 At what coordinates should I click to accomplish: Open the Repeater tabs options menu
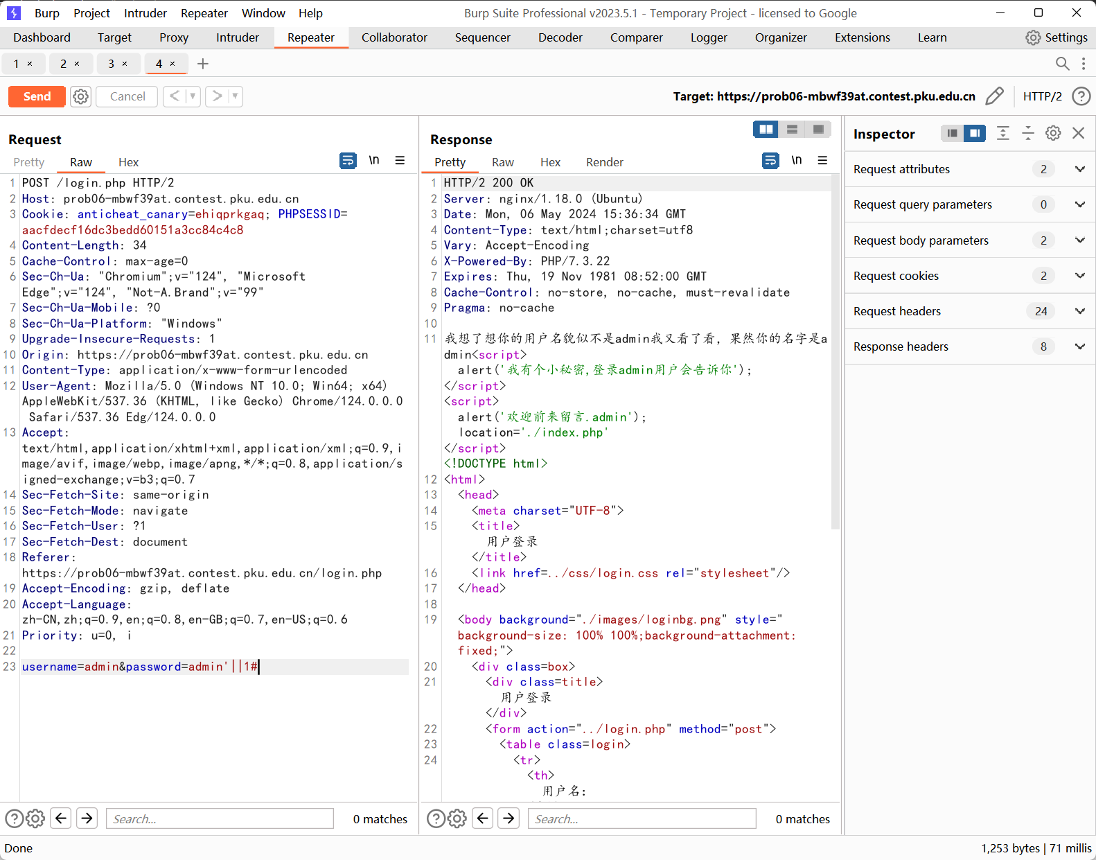[x=1084, y=64]
